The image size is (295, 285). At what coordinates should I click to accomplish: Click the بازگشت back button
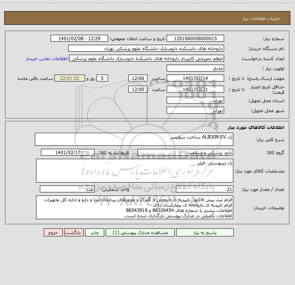[x=74, y=233]
